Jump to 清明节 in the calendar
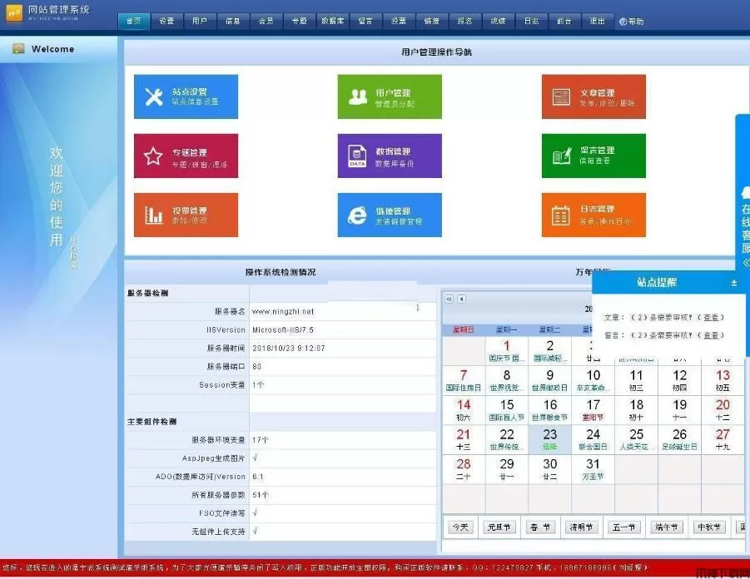This screenshot has width=750, height=579. pyautogui.click(x=582, y=527)
